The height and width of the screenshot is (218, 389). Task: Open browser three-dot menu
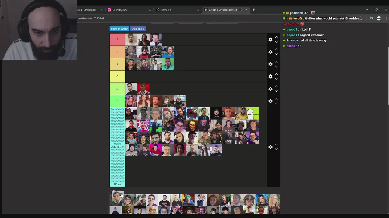coord(386,18)
